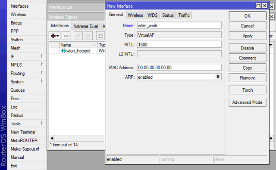
Task: Switch to the Traffic tab
Action: [184, 15]
